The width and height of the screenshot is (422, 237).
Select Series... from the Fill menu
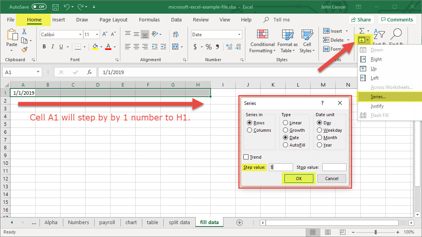(x=378, y=97)
